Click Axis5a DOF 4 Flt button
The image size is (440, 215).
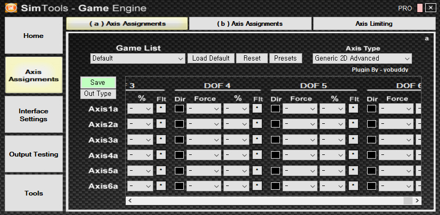pos(257,170)
